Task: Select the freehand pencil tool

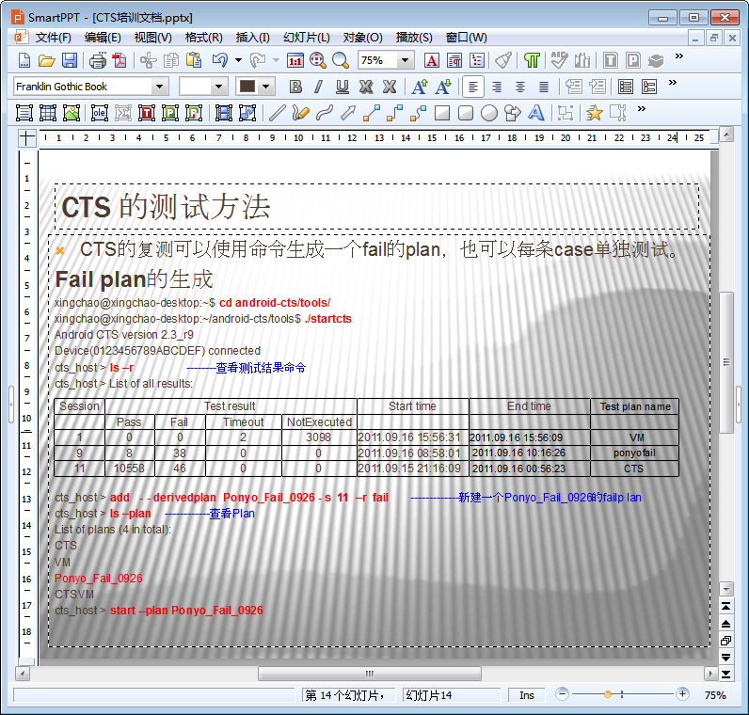Action: [300, 113]
